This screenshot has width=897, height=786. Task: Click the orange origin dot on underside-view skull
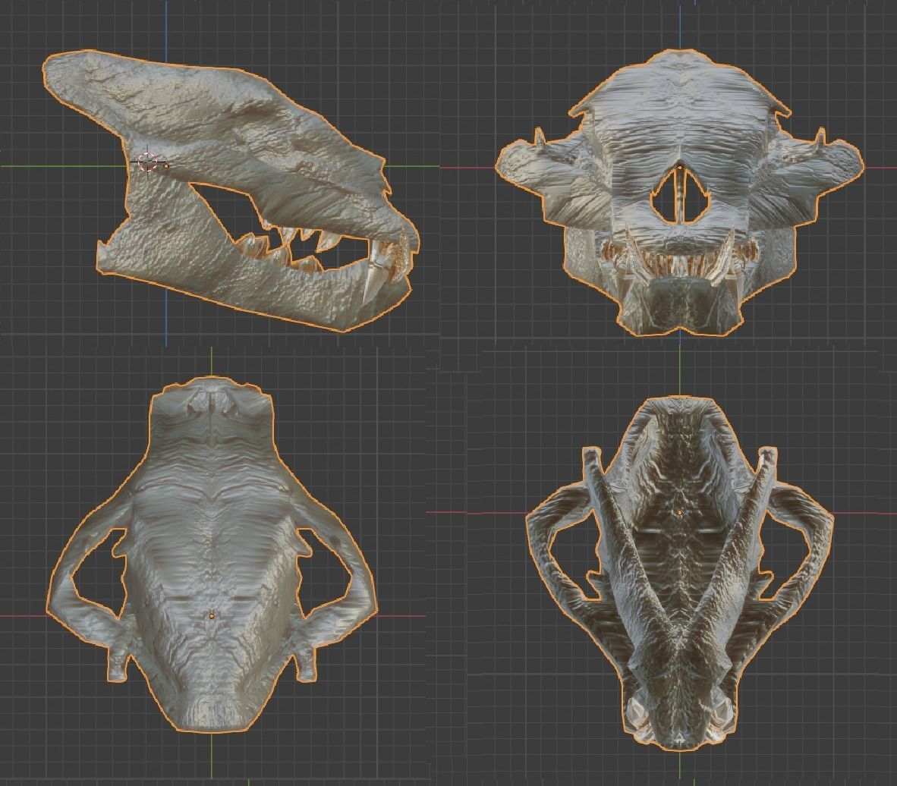680,513
